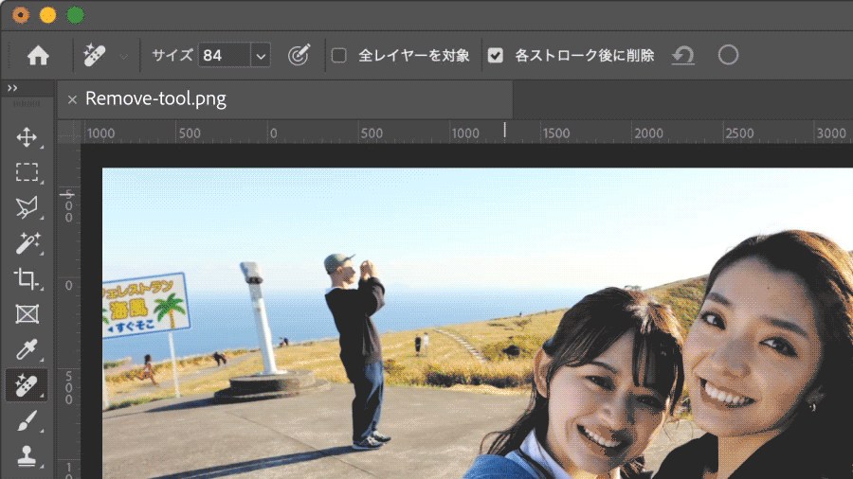
Task: Open the size dropdown arrow
Action: [262, 56]
